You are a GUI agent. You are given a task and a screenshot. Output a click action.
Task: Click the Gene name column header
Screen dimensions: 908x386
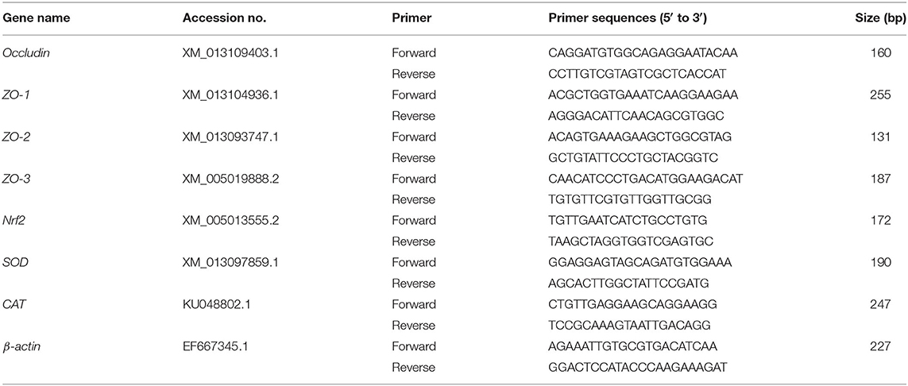click(x=36, y=18)
